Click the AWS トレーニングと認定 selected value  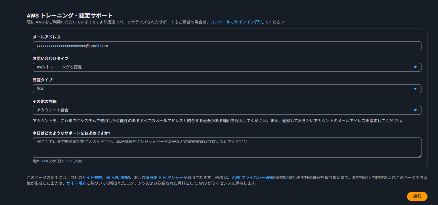click(59, 67)
